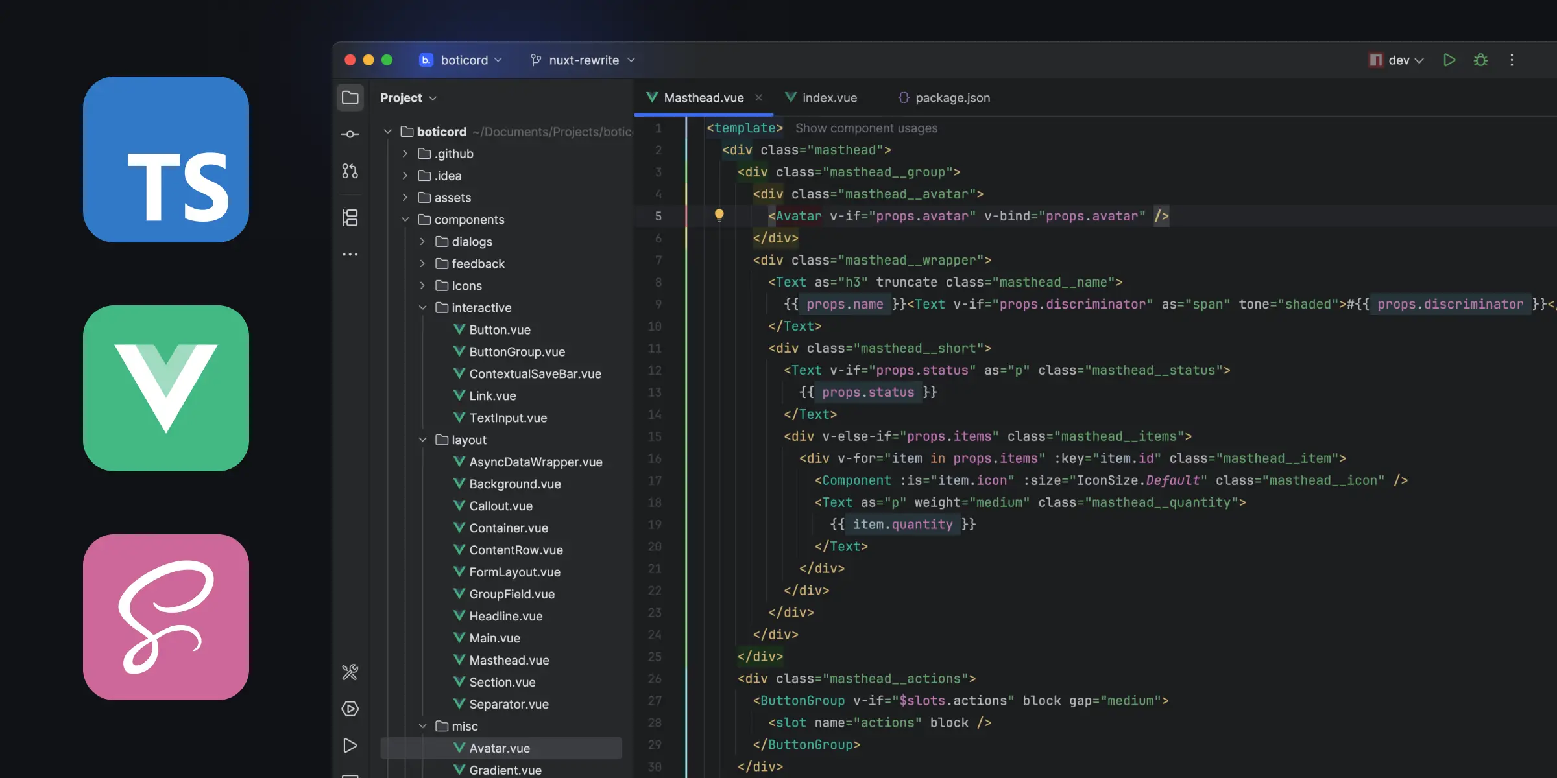
Task: Collapse the components folder
Action: point(405,220)
